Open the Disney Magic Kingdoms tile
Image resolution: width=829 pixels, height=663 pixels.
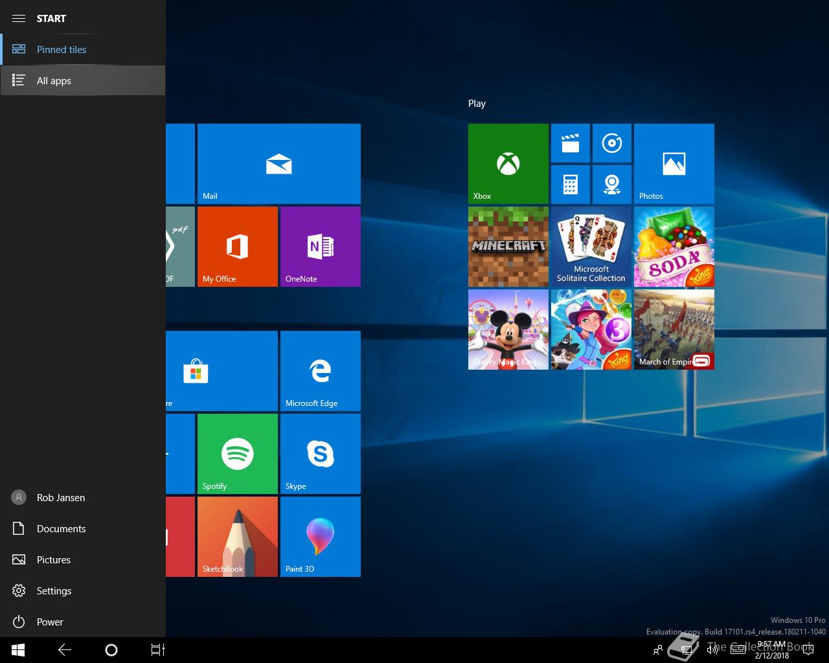[508, 330]
